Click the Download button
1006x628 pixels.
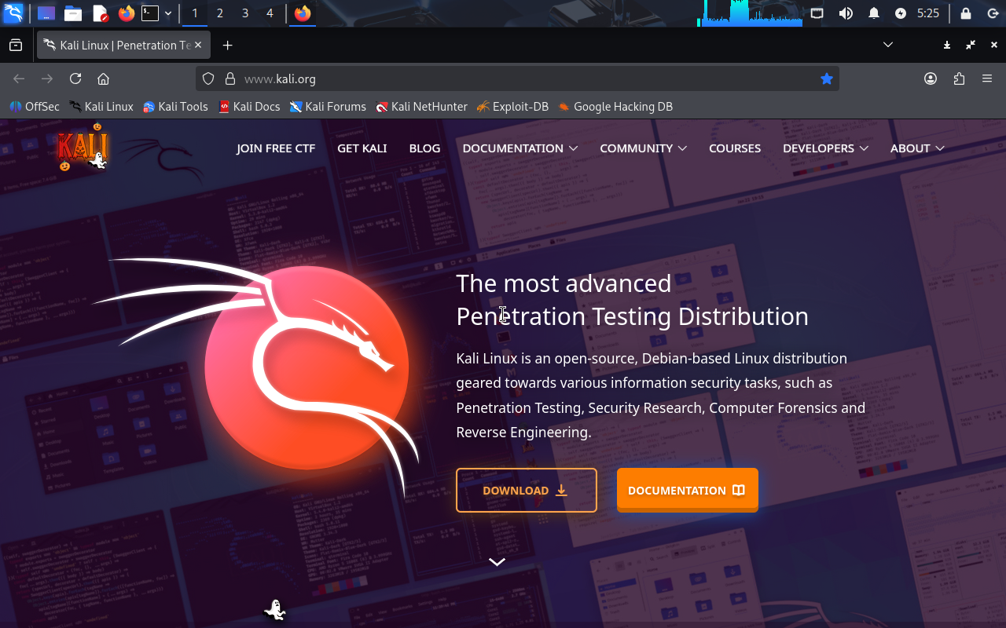[x=526, y=490]
